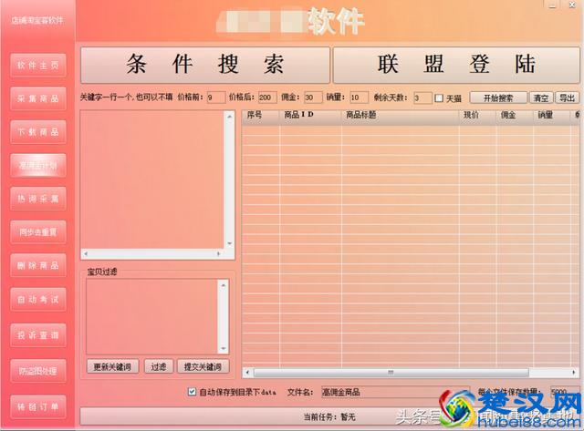Screen dimensions: 584x431
Task: Click inside the keyword list text area
Action: (152, 180)
